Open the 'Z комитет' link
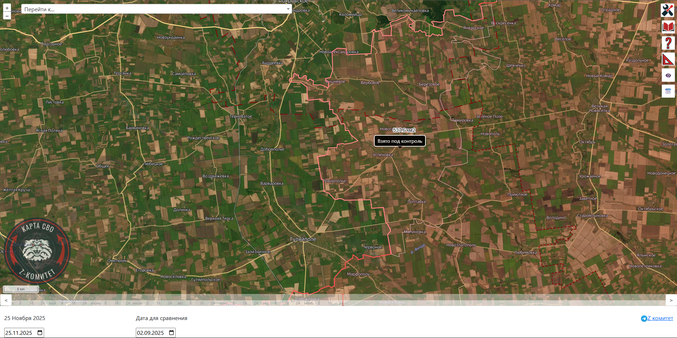Image resolution: width=677 pixels, height=338 pixels. (x=660, y=318)
